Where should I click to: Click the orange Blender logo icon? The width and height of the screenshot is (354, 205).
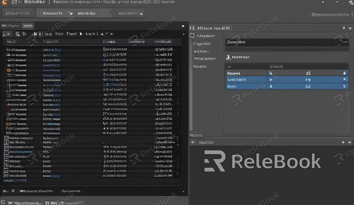tap(4, 2)
